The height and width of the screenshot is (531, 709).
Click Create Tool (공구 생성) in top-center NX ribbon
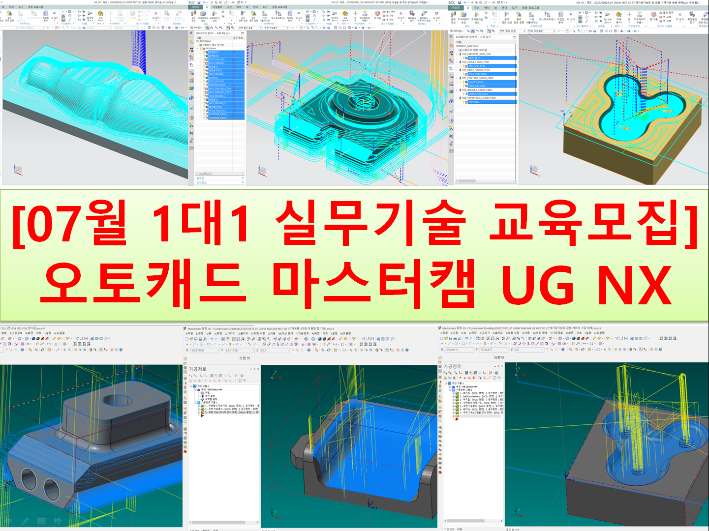(193, 16)
